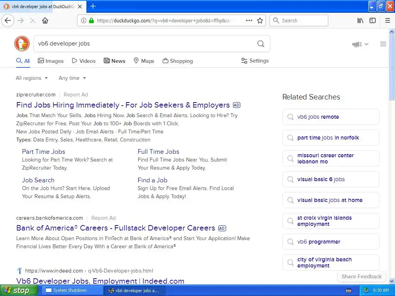The height and width of the screenshot is (296, 395).
Task: Submit search with magnifying glass icon
Action: click(261, 44)
